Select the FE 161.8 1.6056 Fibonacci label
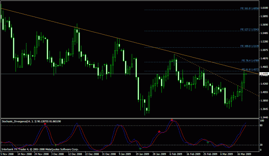Screen dimensions: 269x156 (x=250, y=8)
